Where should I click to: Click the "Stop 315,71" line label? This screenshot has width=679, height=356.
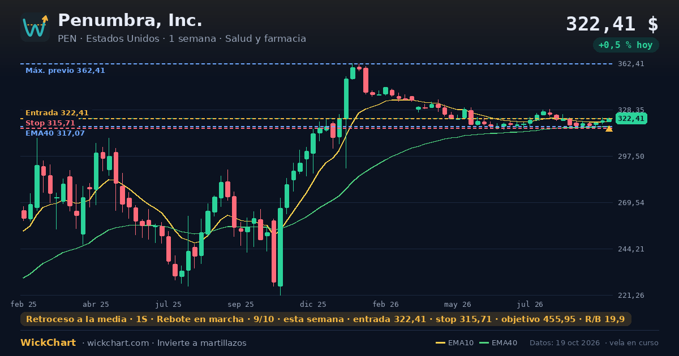click(50, 123)
